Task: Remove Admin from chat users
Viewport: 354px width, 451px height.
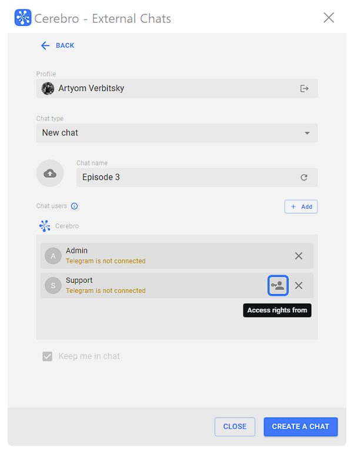Action: 299,256
